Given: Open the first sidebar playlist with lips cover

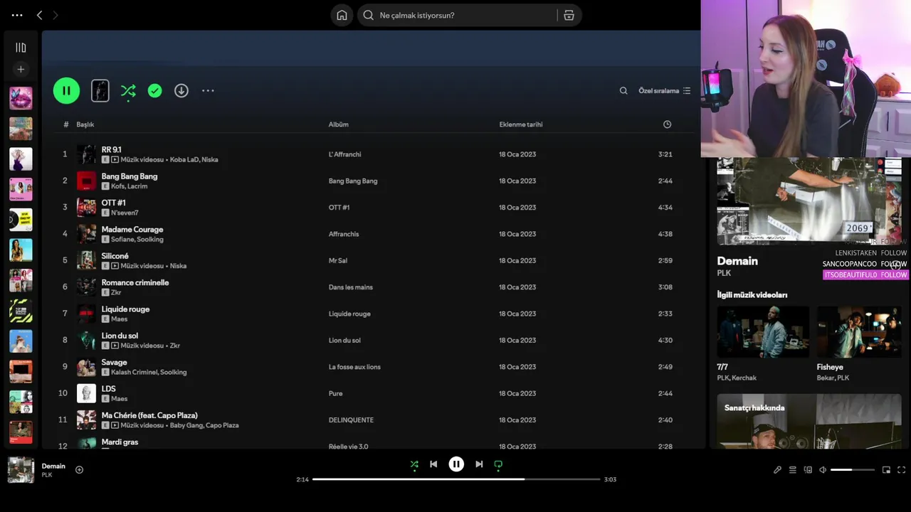Looking at the screenshot, I should 21,98.
